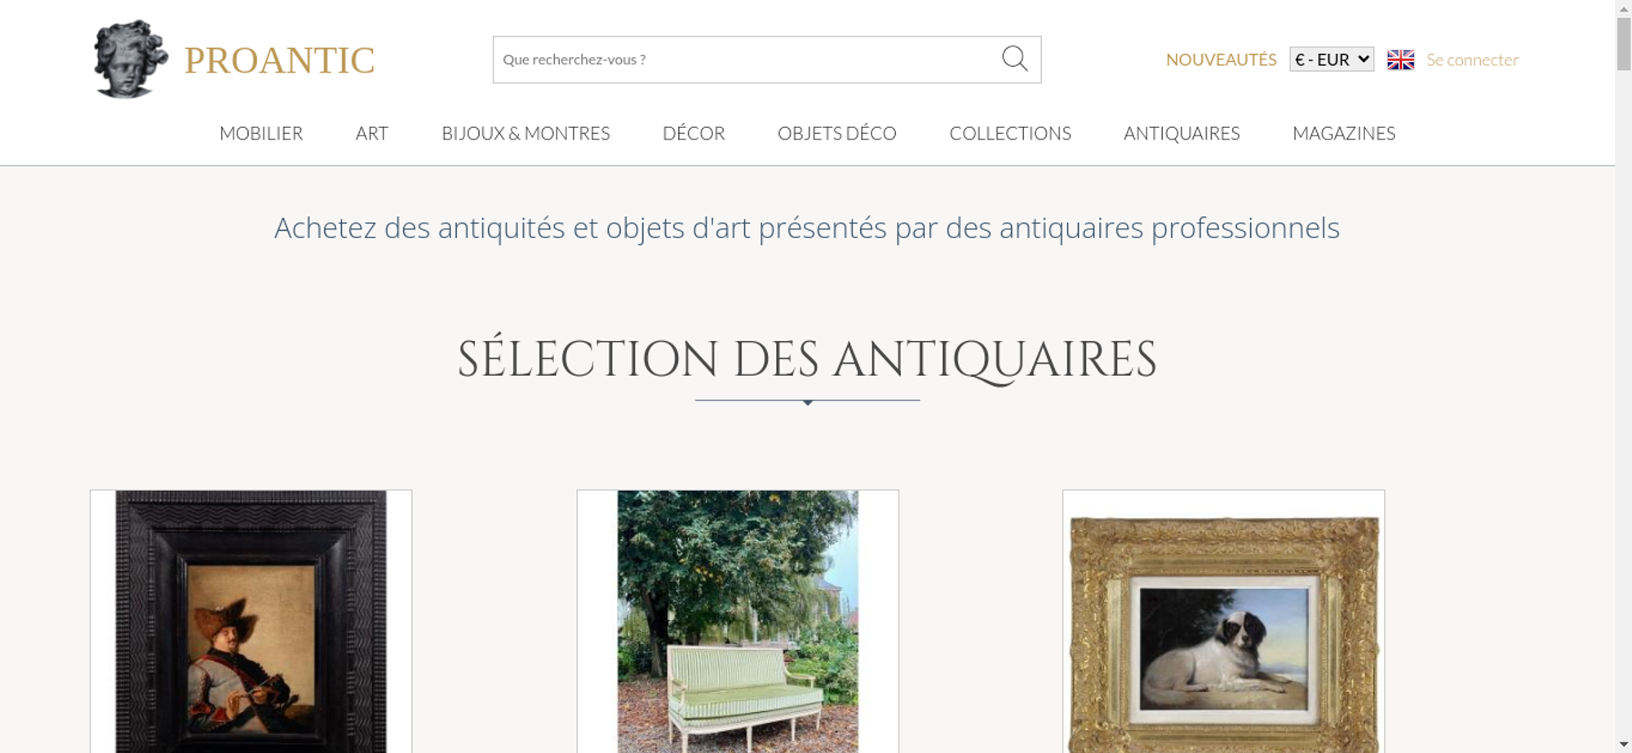This screenshot has height=753, width=1632.
Task: Click the Proantic cherub head logo
Action: [131, 59]
